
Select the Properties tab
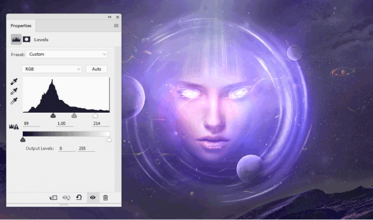pyautogui.click(x=21, y=26)
